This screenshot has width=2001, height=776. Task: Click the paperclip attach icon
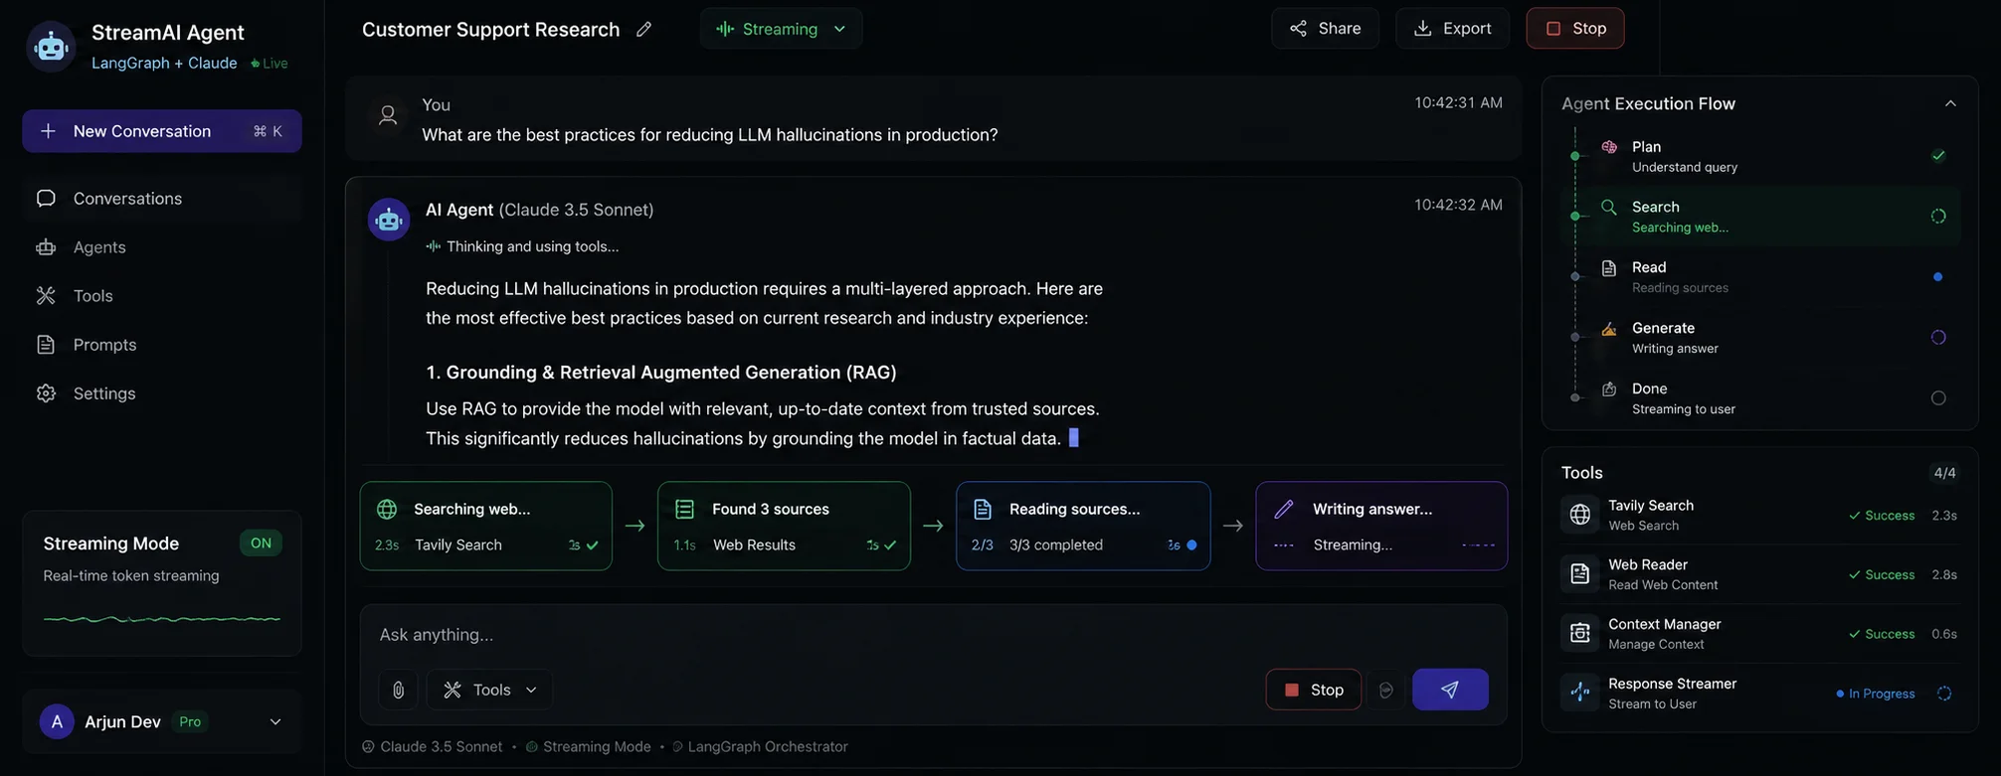pos(398,690)
